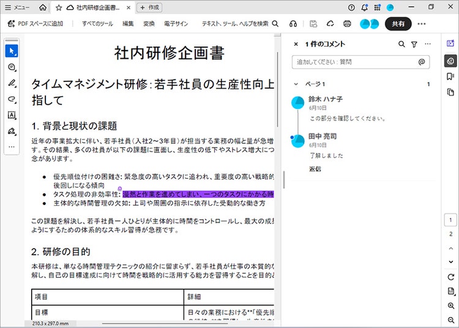The width and height of the screenshot is (459, 328).
Task: Open the メニュー hamburger menu
Action: click(x=17, y=7)
